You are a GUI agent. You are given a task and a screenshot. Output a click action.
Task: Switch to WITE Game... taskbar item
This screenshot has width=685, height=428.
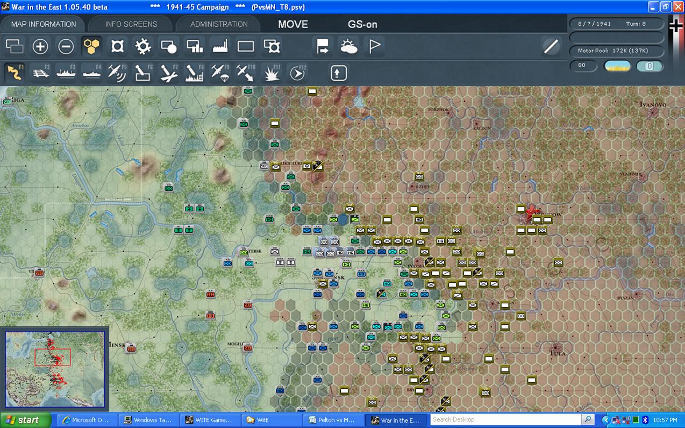[209, 420]
